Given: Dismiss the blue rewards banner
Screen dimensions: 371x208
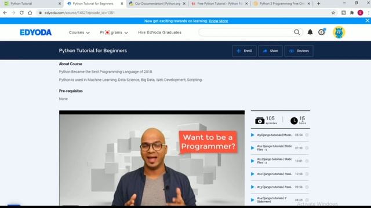Looking at the screenshot, I should tap(367, 21).
